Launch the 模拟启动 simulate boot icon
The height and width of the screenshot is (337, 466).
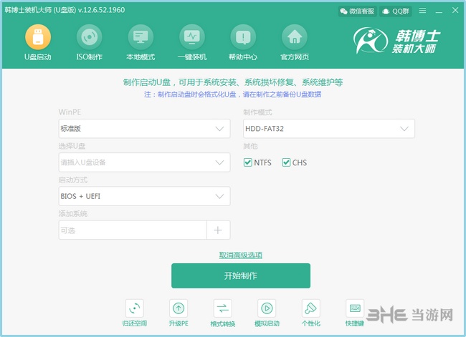tap(267, 308)
